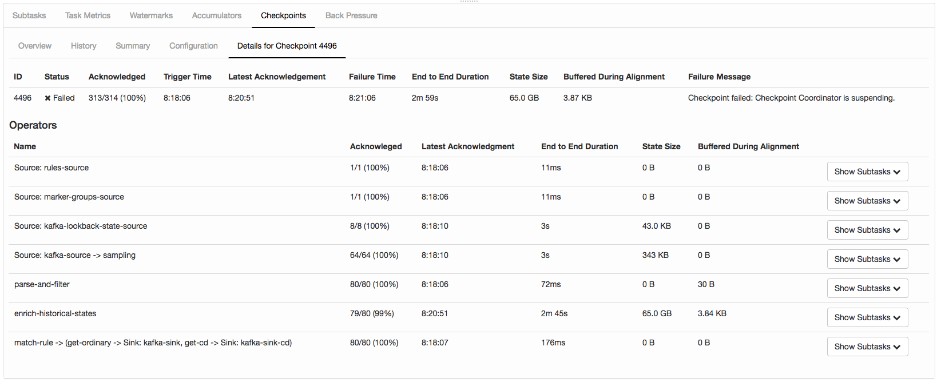
Task: Expand subtasks for Source: rules-source
Action: pos(867,172)
